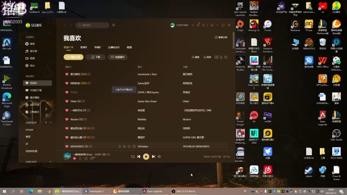
Task: Add MEMORIES! to a playlist via its row plus icon
Action: 124,146
